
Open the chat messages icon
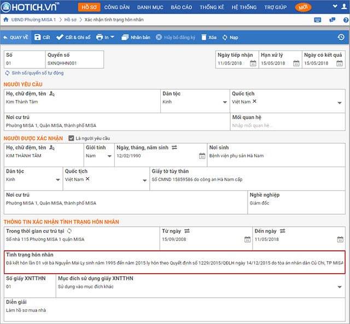(332, 20)
